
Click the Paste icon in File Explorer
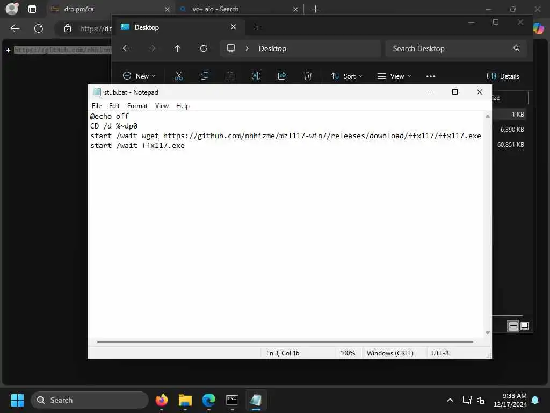click(230, 76)
